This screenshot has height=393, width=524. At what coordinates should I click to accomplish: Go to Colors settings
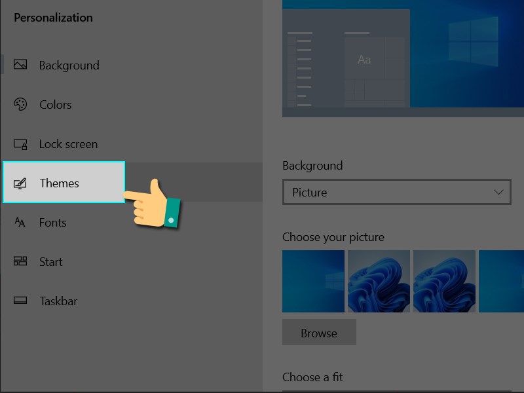(56, 104)
